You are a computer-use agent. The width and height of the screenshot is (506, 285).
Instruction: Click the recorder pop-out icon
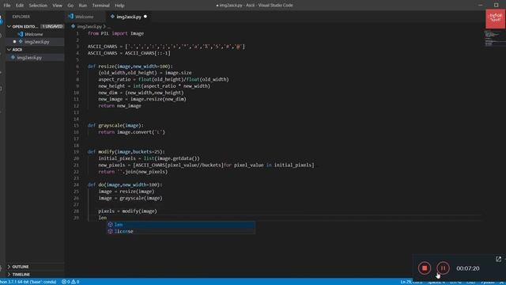[x=499, y=259]
